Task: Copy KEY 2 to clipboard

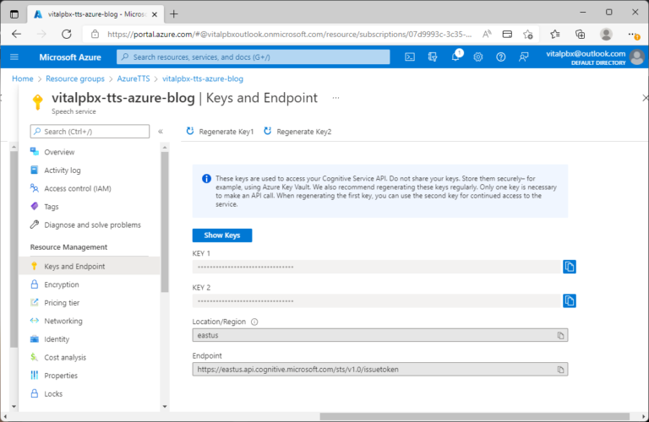Action: [570, 300]
